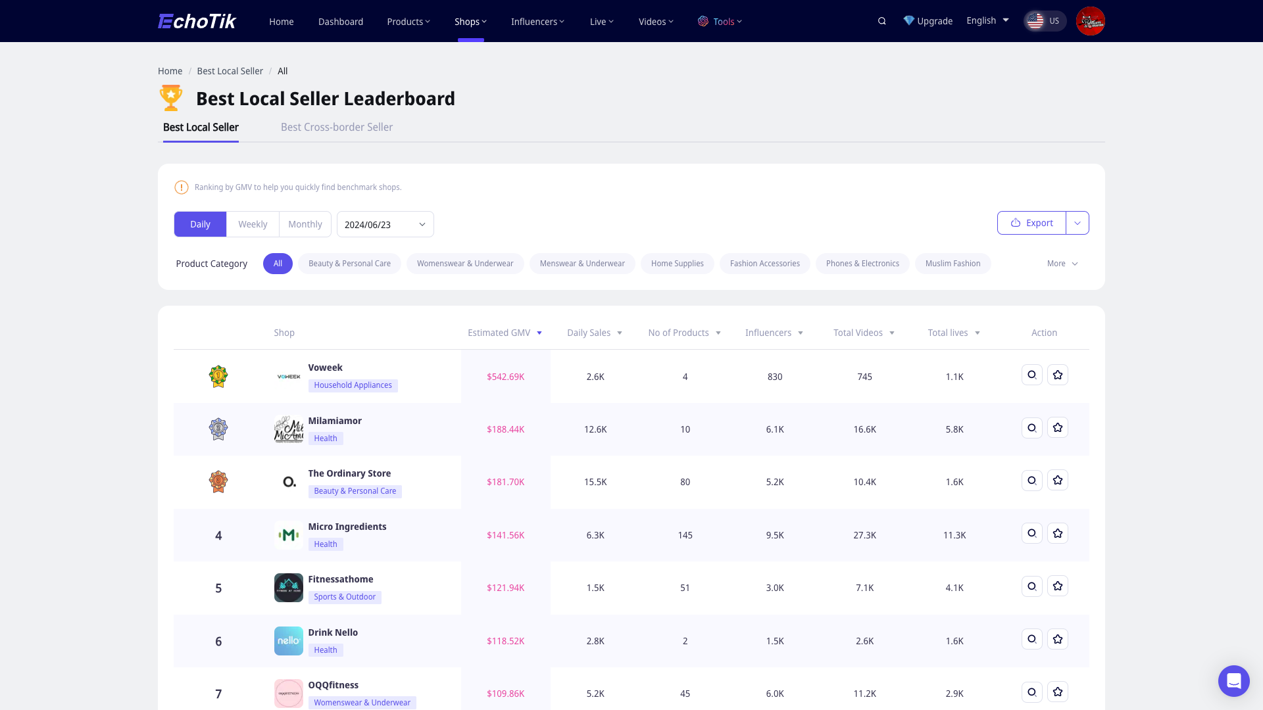Image resolution: width=1263 pixels, height=710 pixels.
Task: Click analysis icon for Micro Ingredients row
Action: [x=1031, y=533]
